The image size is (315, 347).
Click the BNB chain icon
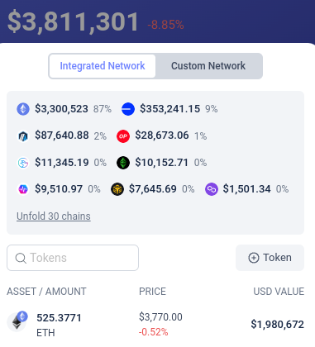(117, 189)
